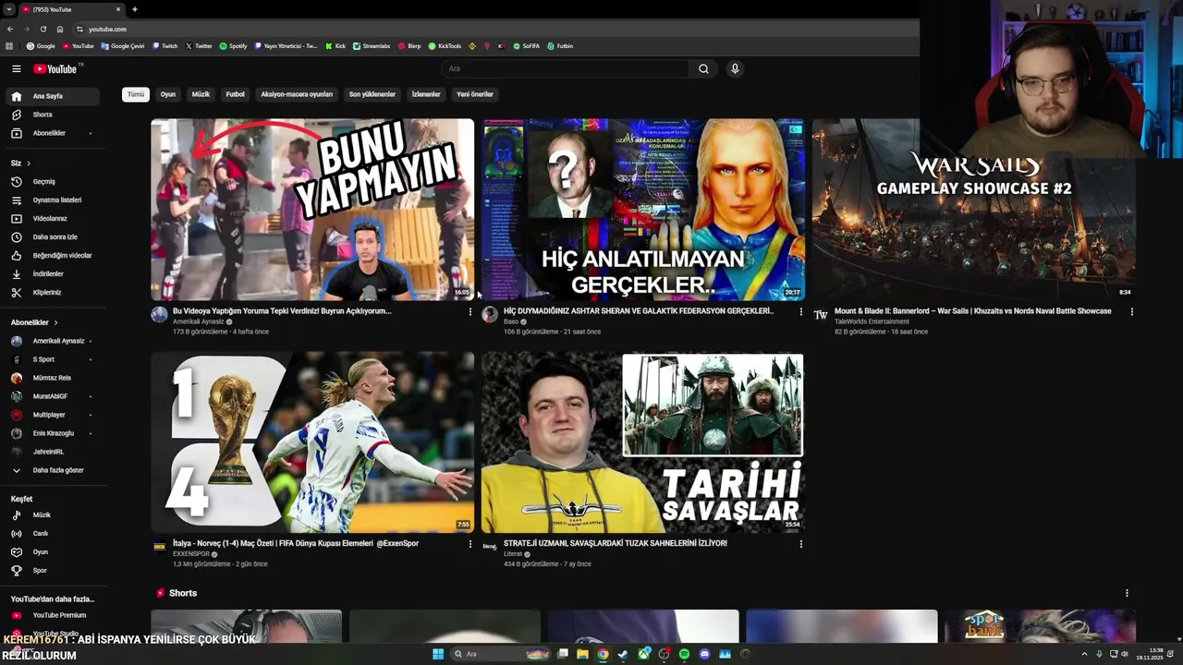Open the S Sport subscription
This screenshot has height=665, width=1183.
(x=52, y=359)
